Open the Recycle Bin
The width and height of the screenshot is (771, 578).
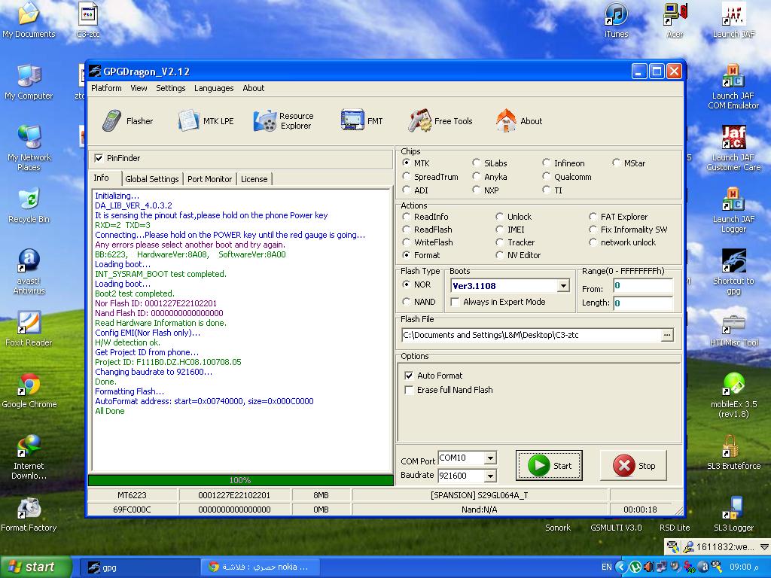[29, 205]
